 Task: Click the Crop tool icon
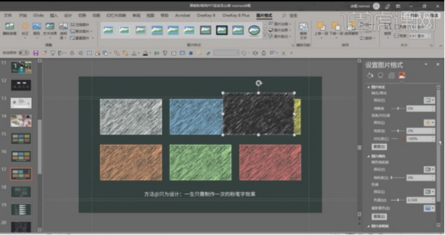387,27
